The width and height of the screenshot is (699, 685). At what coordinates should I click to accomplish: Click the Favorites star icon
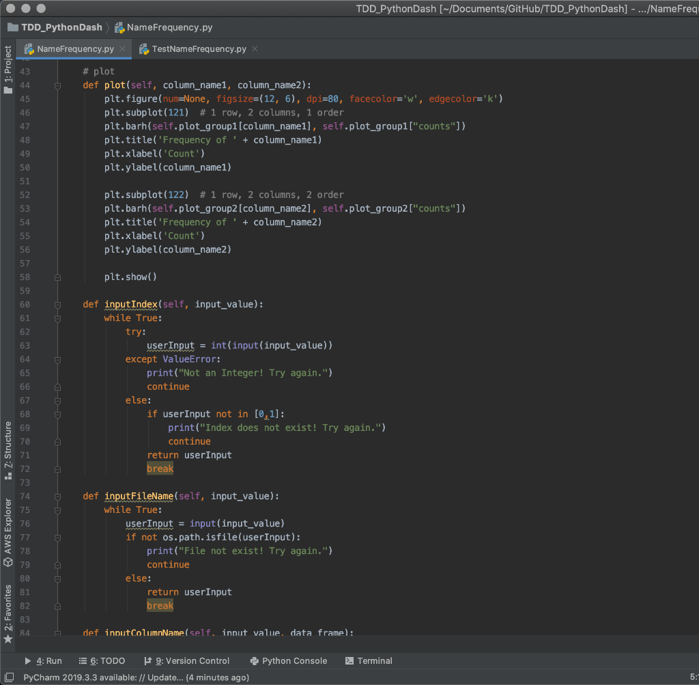click(8, 639)
